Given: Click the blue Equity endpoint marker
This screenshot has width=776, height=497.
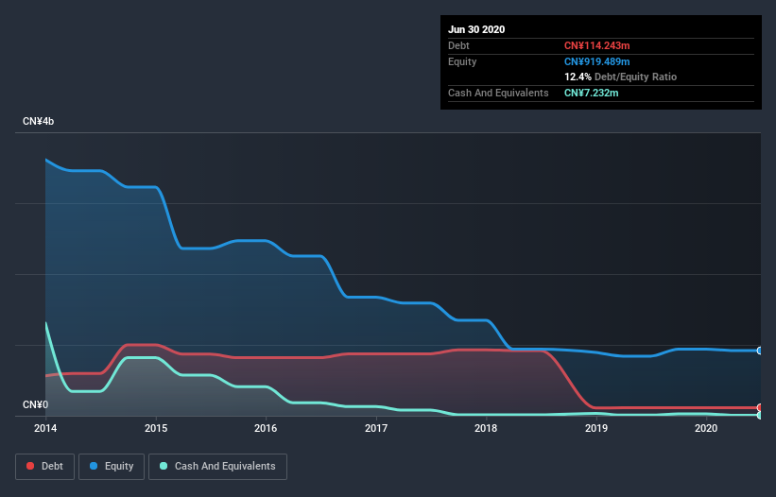Looking at the screenshot, I should click(x=760, y=351).
